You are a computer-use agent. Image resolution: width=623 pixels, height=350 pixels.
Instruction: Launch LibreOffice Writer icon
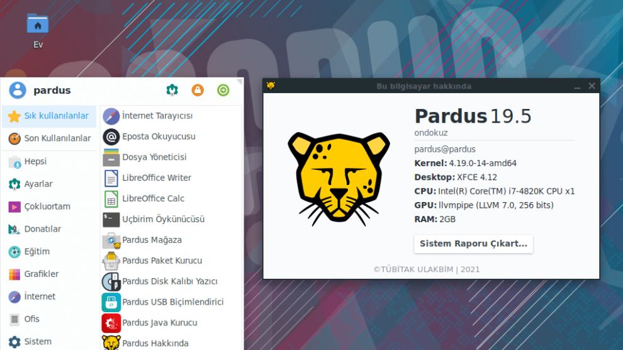pyautogui.click(x=111, y=178)
